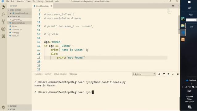This screenshot has height=111, width=197.
Task: Switch to the Terminal panel tab
Action: tap(73, 74)
